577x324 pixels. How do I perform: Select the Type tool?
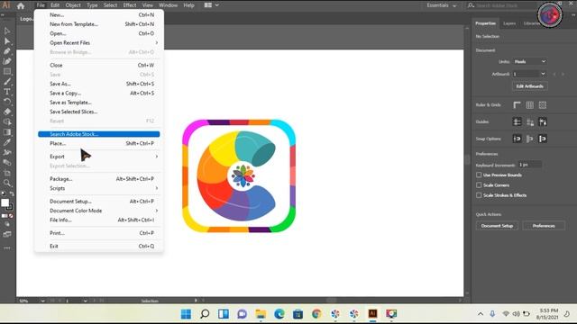click(7, 92)
